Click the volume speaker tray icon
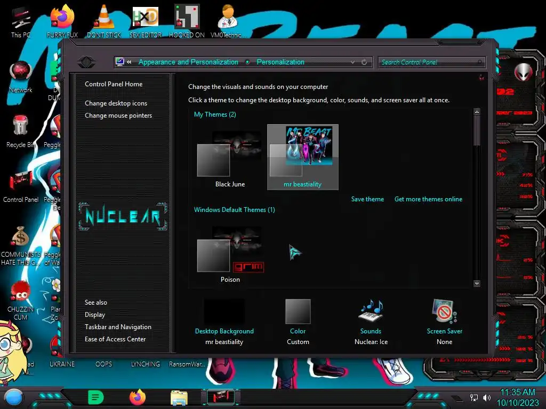This screenshot has height=409, width=546. pyautogui.click(x=487, y=397)
